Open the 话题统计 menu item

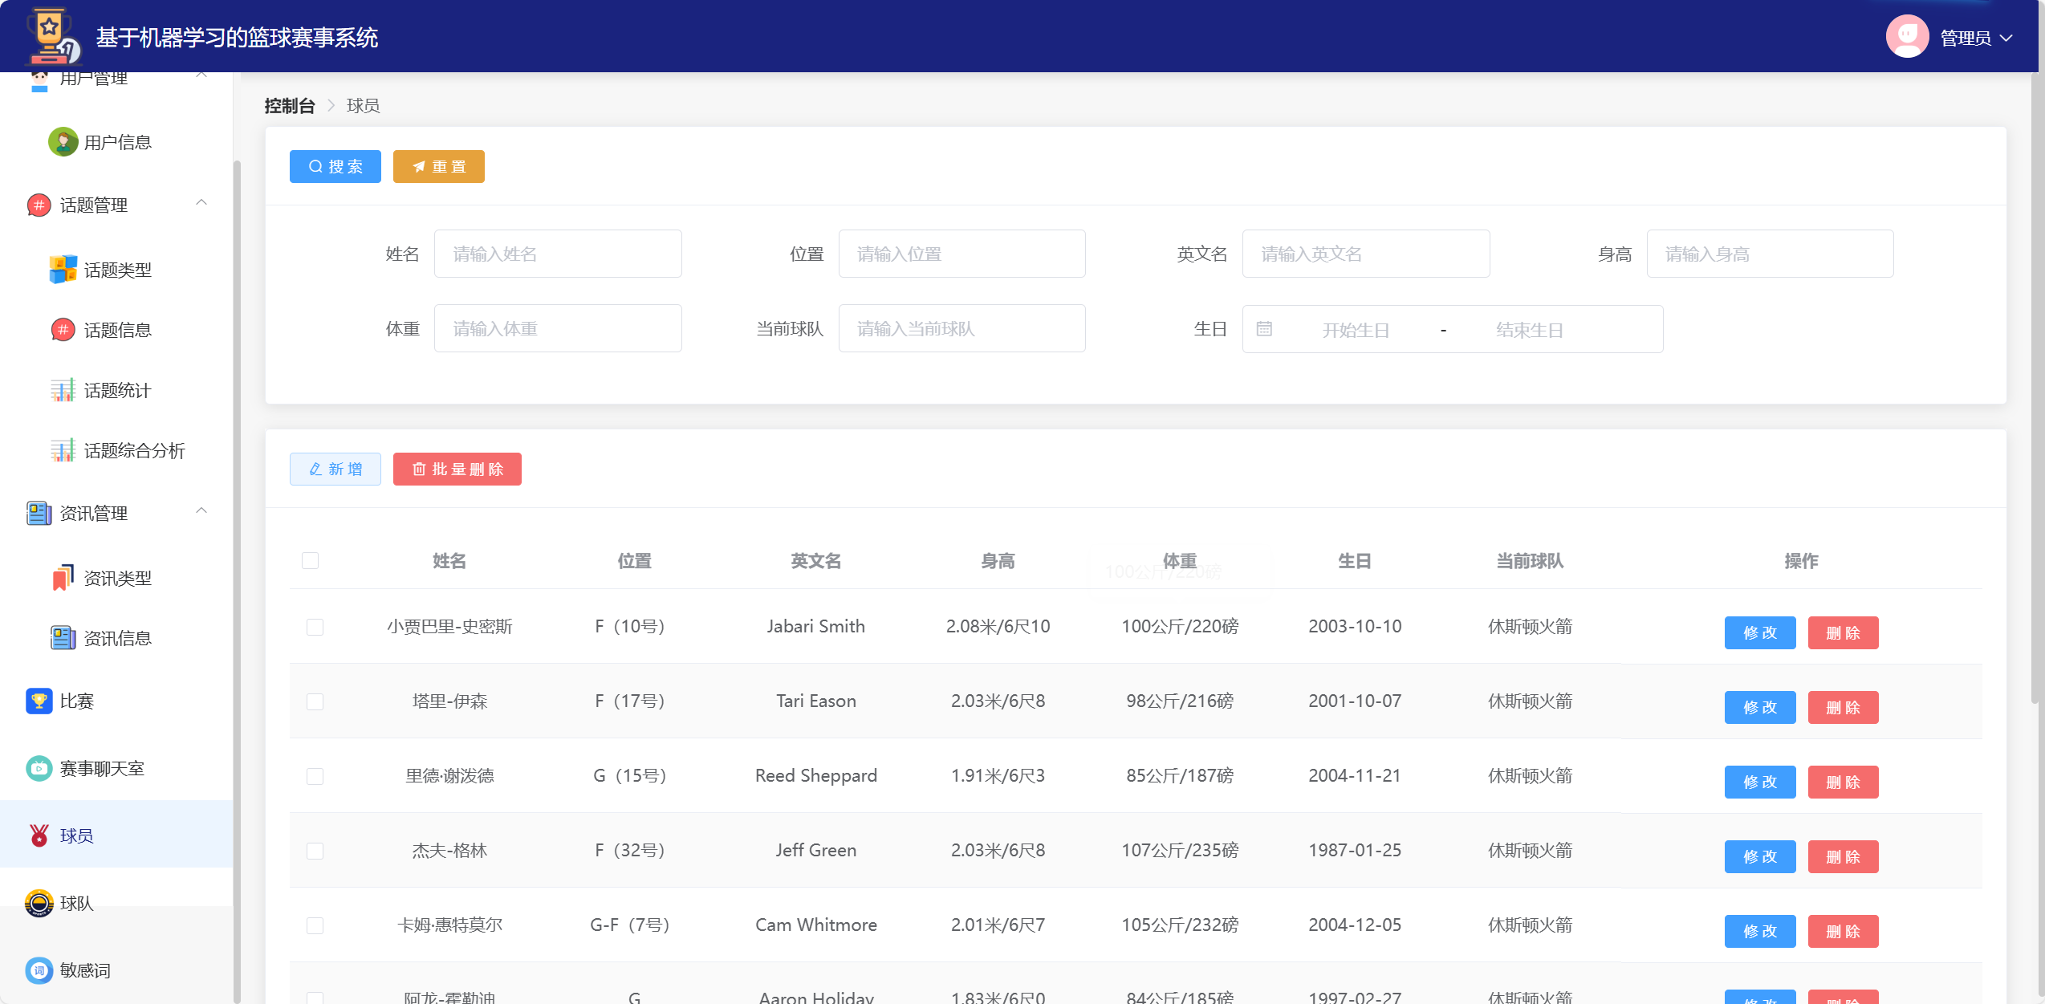pos(116,390)
